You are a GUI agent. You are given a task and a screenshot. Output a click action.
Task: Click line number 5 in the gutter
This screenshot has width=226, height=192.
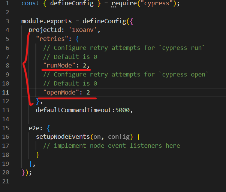(x=7, y=39)
